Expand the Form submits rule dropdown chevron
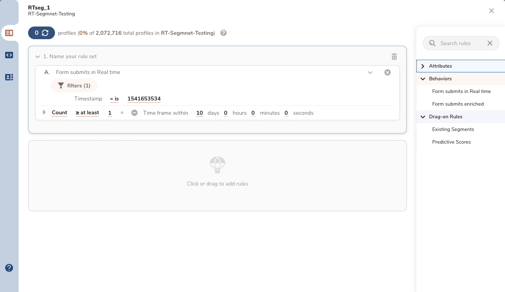This screenshot has width=505, height=292. (370, 72)
